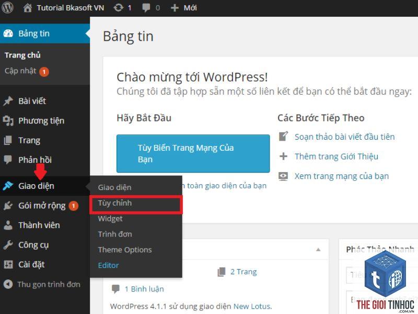Click the Cài đặt settings icon

8,264
